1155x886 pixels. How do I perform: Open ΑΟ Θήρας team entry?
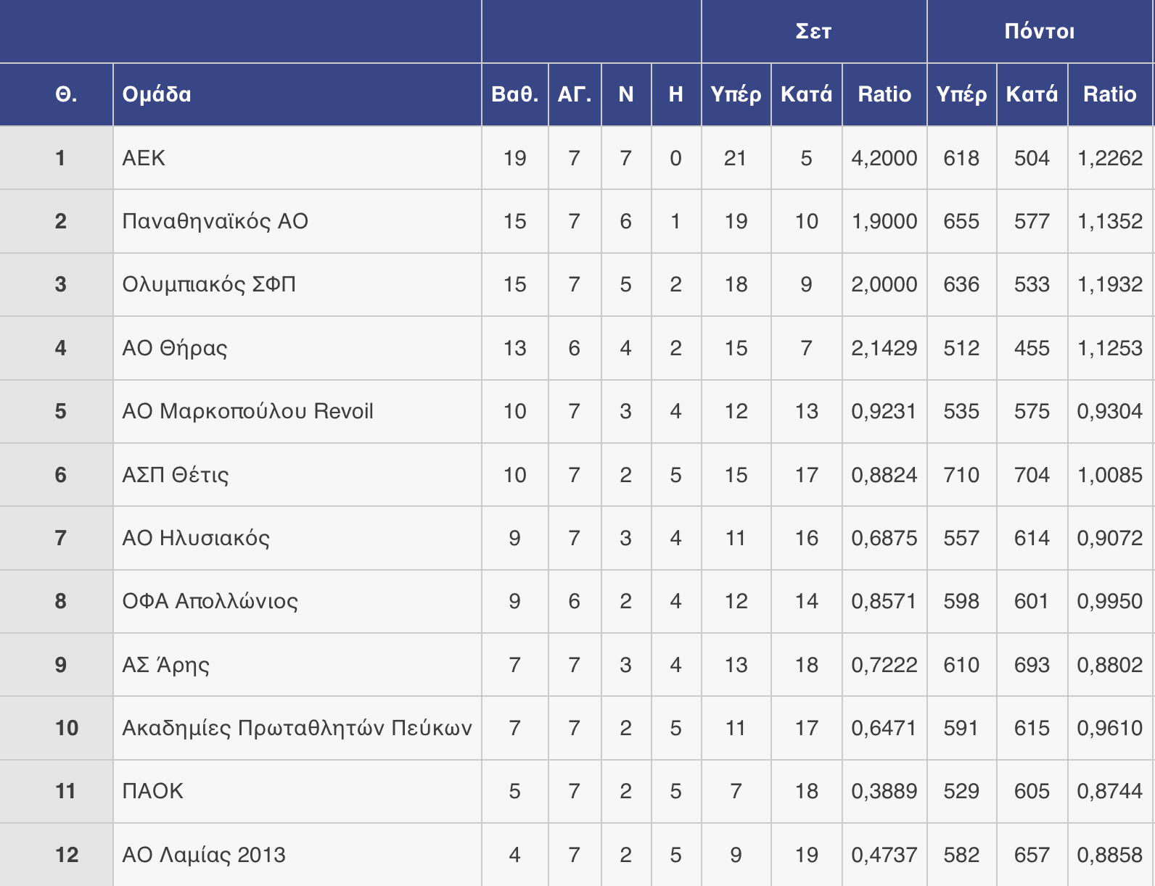click(x=174, y=348)
